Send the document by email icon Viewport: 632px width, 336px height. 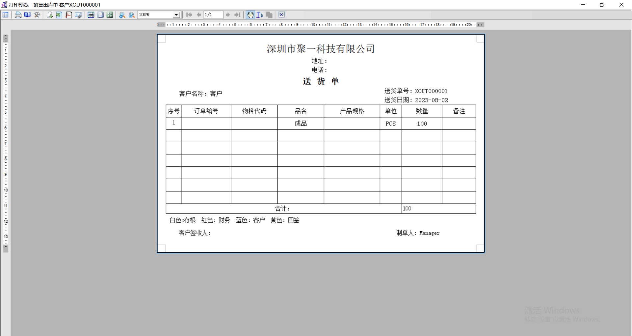click(x=78, y=15)
